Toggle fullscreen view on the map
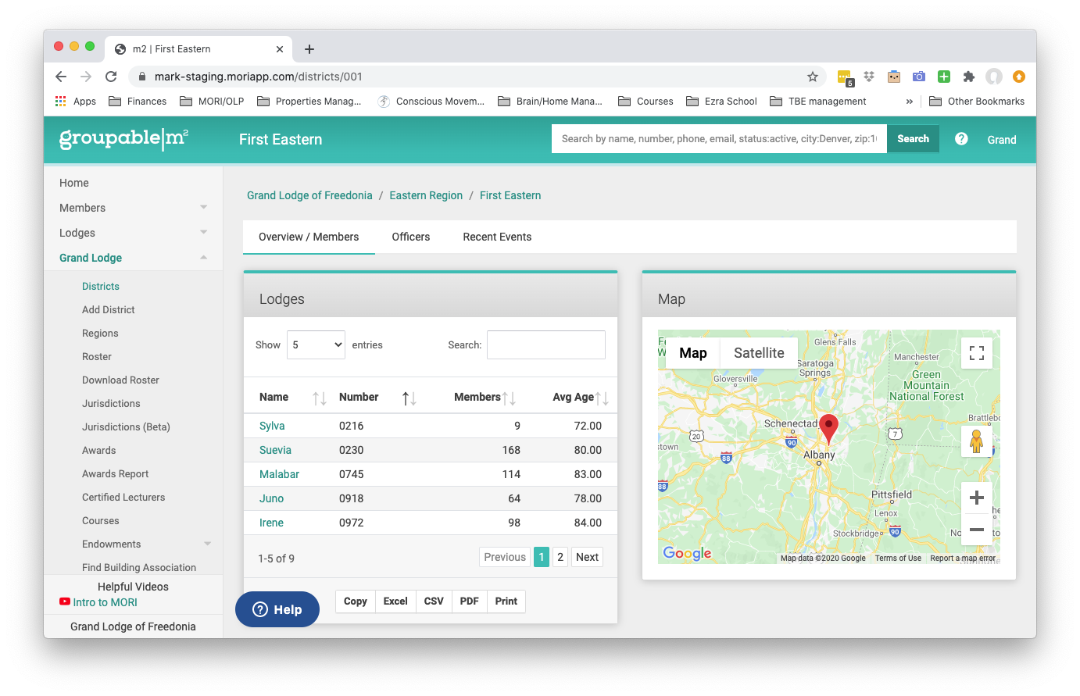 click(x=976, y=353)
